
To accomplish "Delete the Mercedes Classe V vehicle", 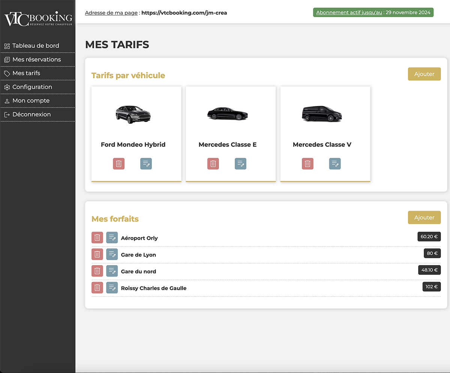I will pyautogui.click(x=307, y=164).
